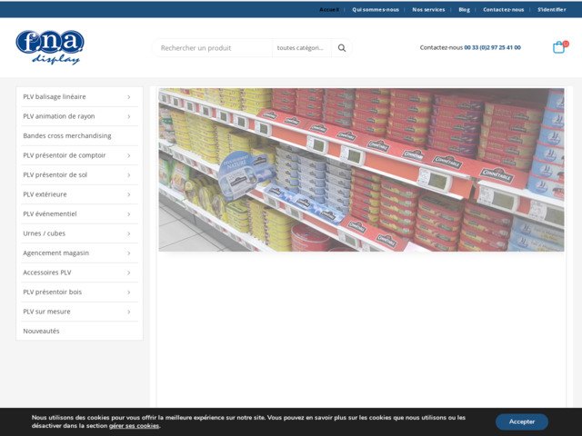Image resolution: width=582 pixels, height=436 pixels.
Task: Go to Nos services page
Action: click(x=428, y=9)
